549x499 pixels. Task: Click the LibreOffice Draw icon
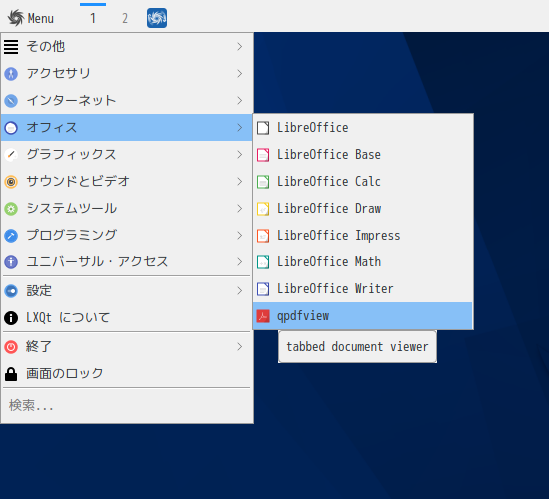pos(263,209)
